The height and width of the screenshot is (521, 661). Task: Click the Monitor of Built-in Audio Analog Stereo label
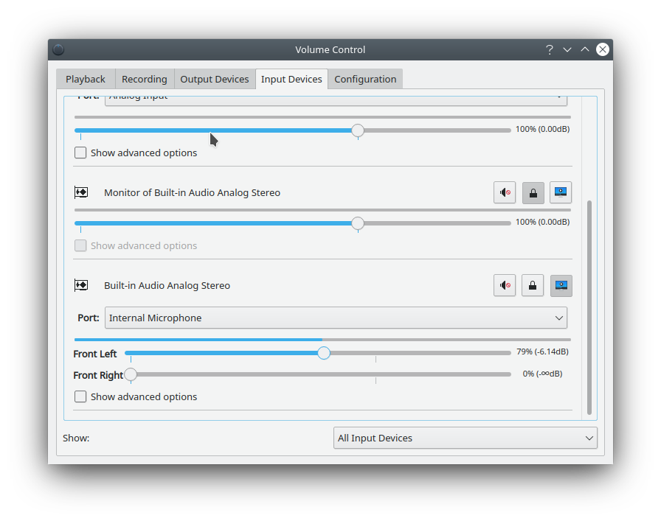click(x=193, y=192)
